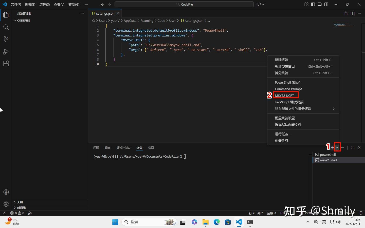Switch to the 输出 panel tab
365x228 pixels.
[x=108, y=148]
